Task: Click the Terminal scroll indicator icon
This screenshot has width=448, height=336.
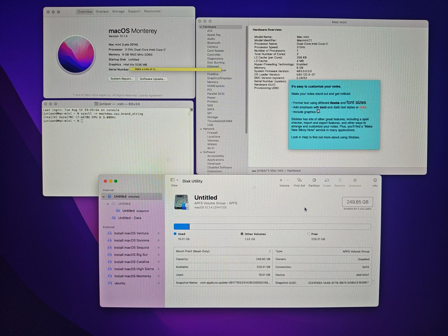Action: tap(192, 110)
